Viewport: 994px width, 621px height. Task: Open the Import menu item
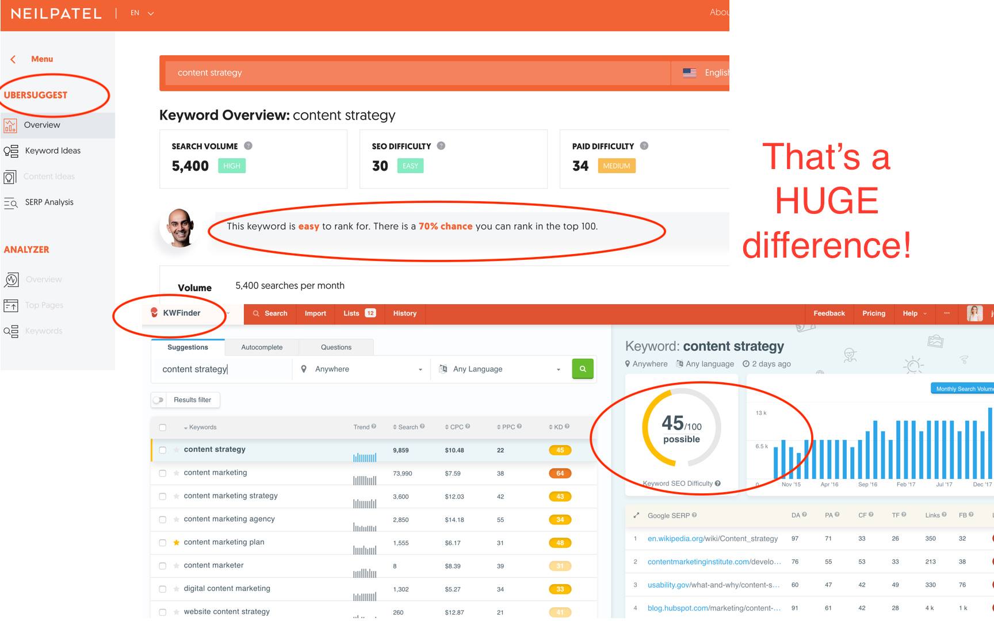(x=315, y=313)
